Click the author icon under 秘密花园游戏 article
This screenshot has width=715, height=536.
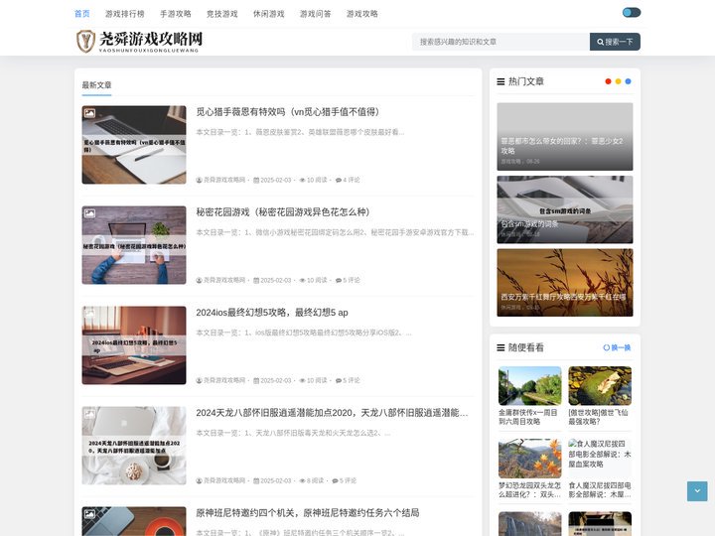199,280
